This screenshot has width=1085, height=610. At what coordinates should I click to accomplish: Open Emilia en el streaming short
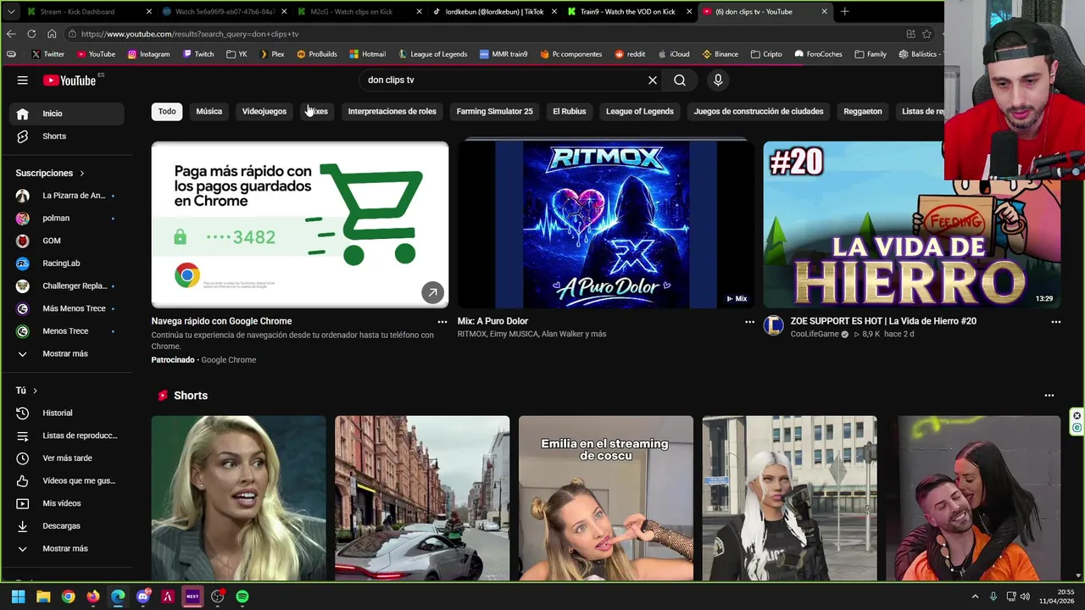tap(606, 498)
